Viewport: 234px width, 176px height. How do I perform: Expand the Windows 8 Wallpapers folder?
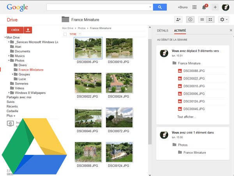[x=9, y=93]
